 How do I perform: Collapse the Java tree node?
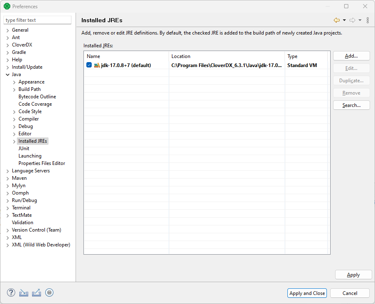click(x=8, y=74)
